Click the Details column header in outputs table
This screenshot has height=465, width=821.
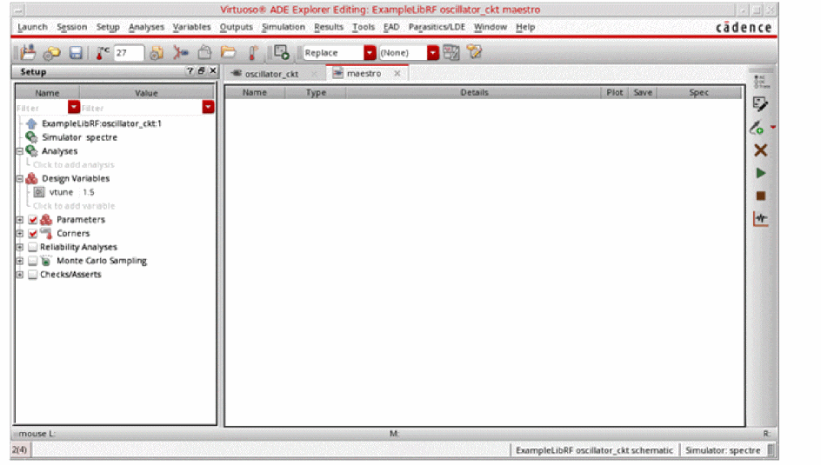pos(474,92)
